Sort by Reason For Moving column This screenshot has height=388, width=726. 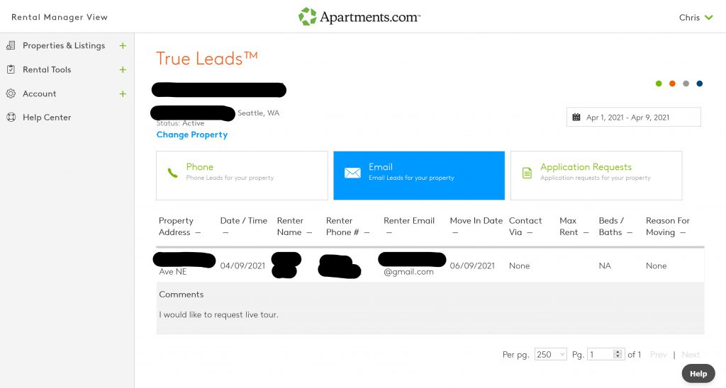(x=667, y=226)
